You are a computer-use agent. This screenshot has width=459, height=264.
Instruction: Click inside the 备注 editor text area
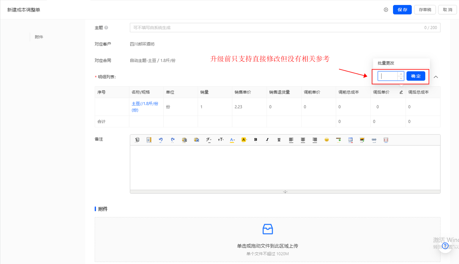pos(285,168)
